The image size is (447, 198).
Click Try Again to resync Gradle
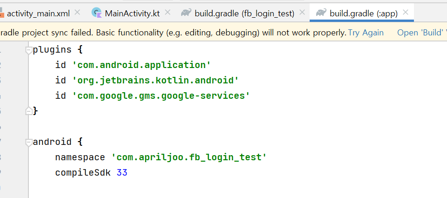366,33
